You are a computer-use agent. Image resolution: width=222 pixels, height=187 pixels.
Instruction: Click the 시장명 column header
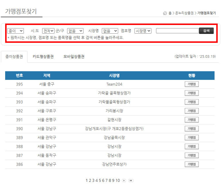point(114,76)
